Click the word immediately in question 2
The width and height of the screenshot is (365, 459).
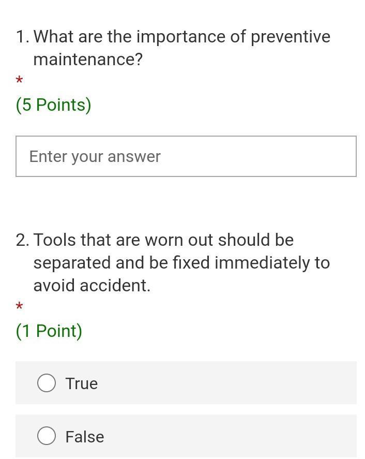(262, 262)
